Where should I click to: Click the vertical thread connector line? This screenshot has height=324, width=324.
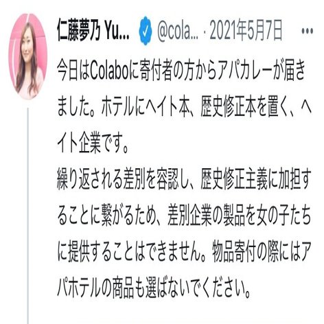28,216
